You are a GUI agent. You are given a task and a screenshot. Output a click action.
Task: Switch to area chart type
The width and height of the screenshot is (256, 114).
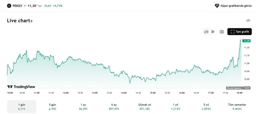(x=206, y=32)
